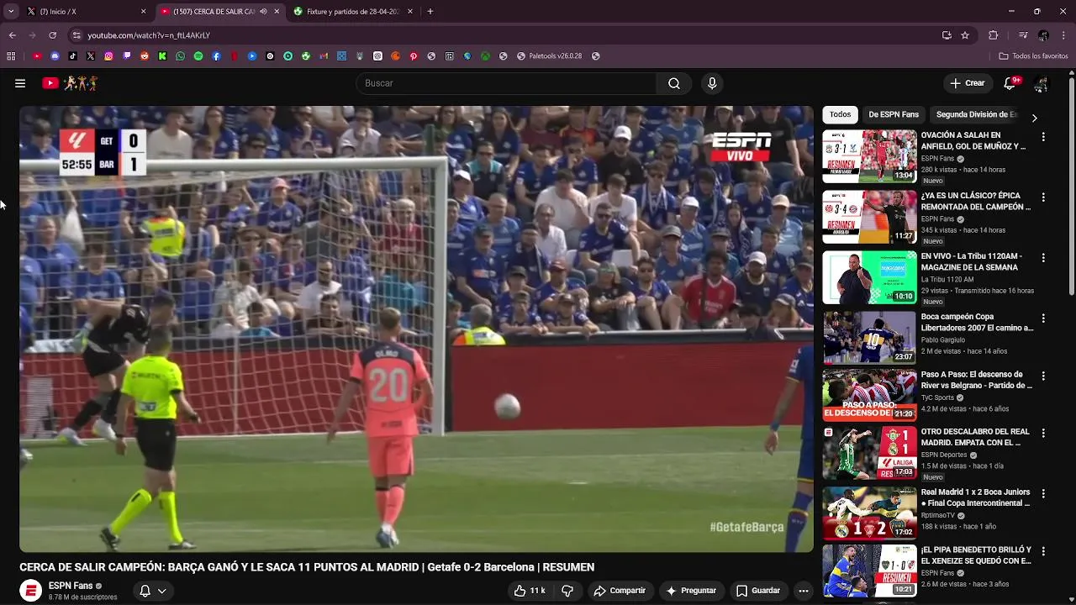This screenshot has height=605, width=1076.
Task: Open the notifications bell in the header
Action: click(x=1010, y=83)
